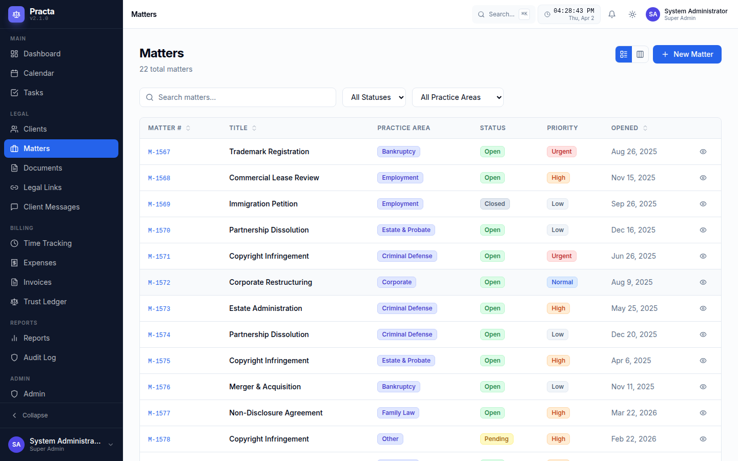View matter M-1578 via eye icon
This screenshot has width=738, height=461.
pos(703,439)
